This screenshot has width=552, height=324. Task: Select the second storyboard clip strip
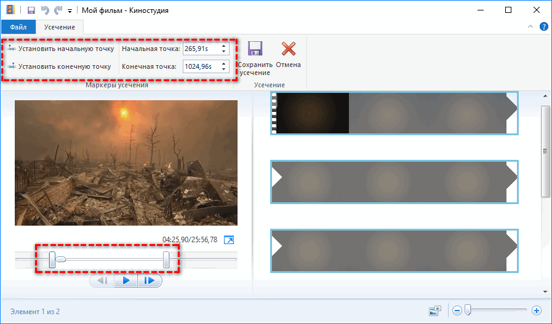(x=394, y=182)
